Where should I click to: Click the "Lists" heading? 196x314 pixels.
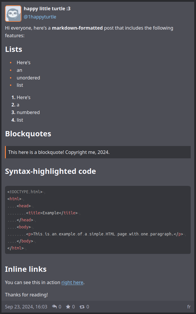14,49
